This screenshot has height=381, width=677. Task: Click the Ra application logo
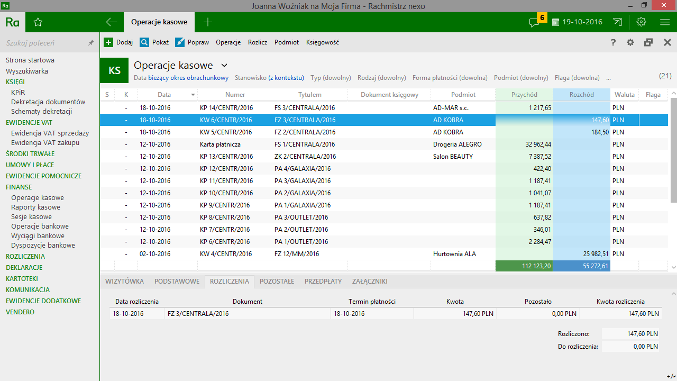[x=13, y=22]
